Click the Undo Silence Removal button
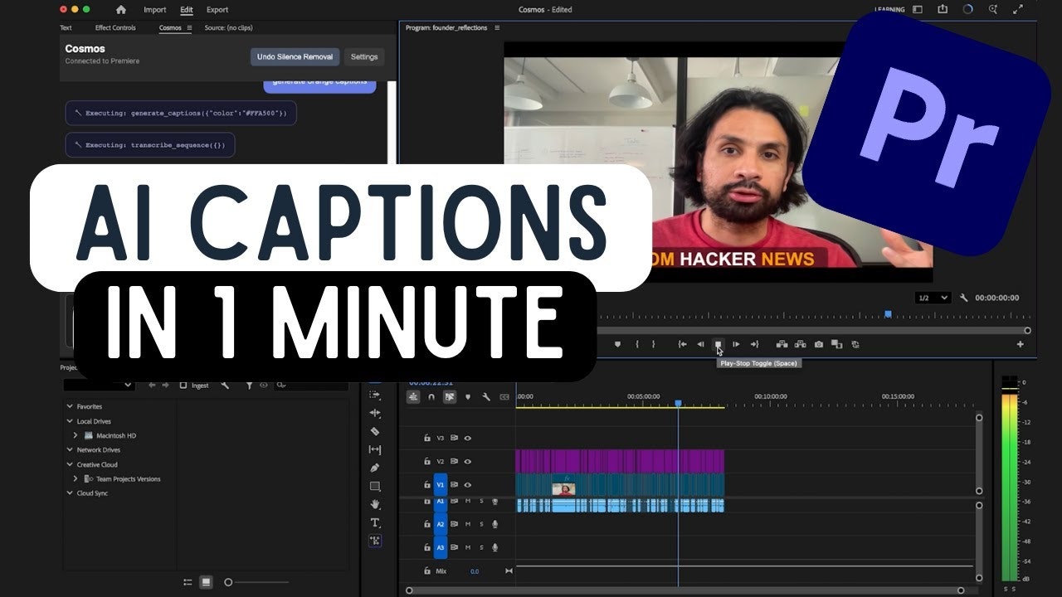Screen dimensions: 1062x597 click(x=295, y=56)
